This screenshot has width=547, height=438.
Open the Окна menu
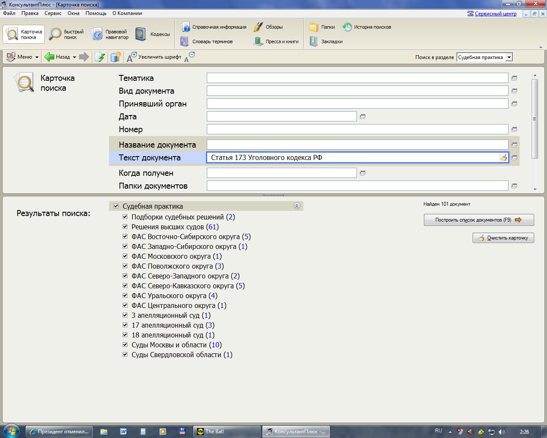coord(74,13)
